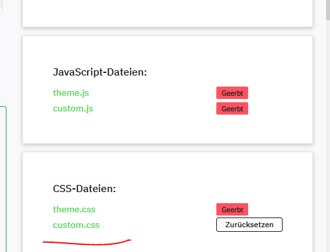The image size is (330, 252).
Task: Click the Geerbt badge beside theme.js
Action: coord(232,93)
